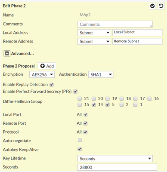Image resolution: width=167 pixels, height=172 pixels.
Task: Open Local Address Subnet type dropdown
Action: (94, 33)
